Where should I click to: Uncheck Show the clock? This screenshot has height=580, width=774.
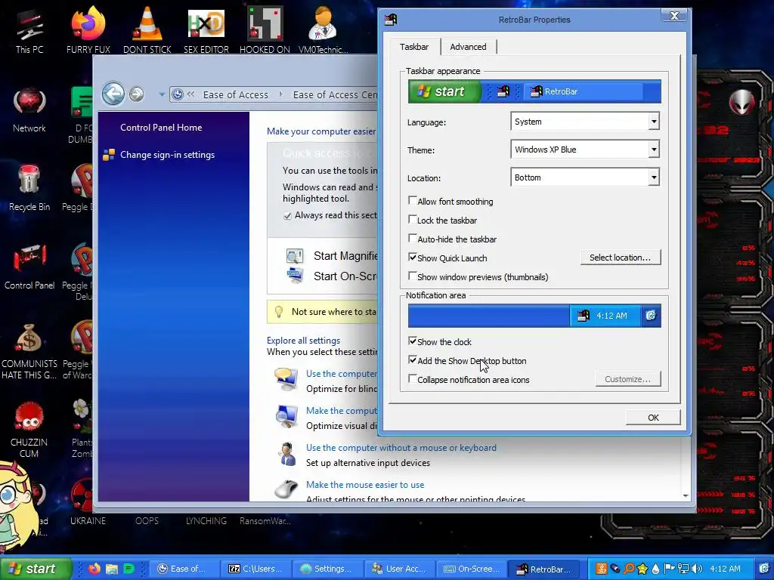pyautogui.click(x=413, y=341)
